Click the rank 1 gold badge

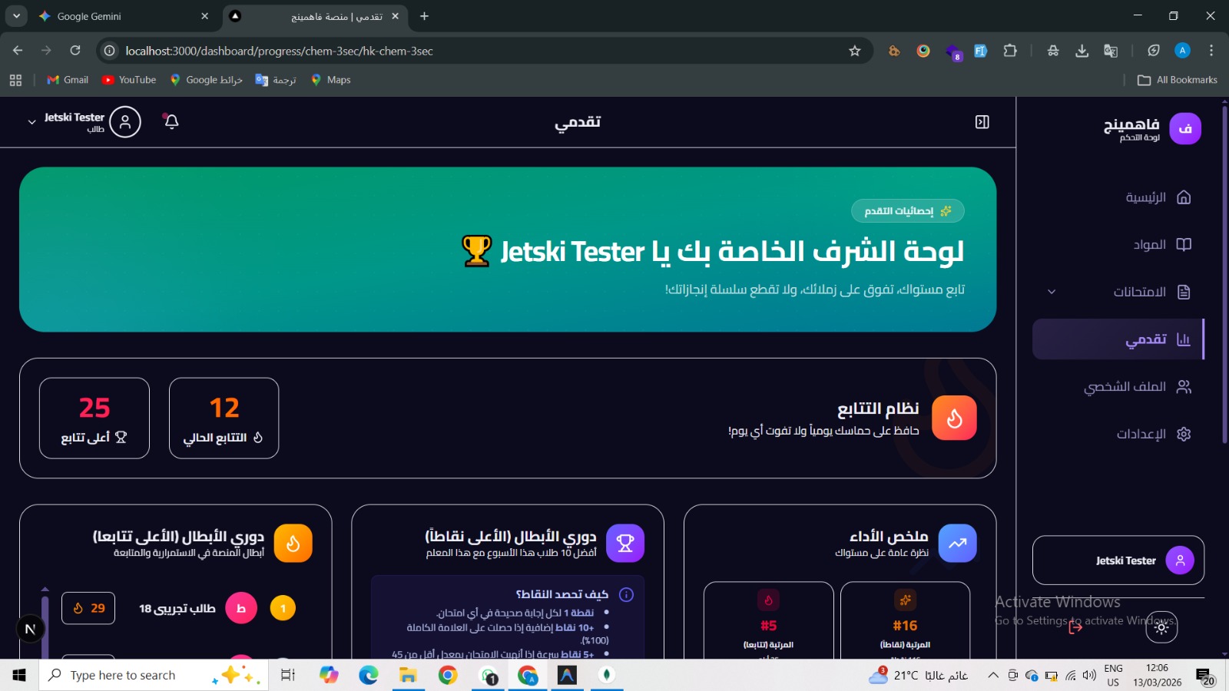pos(283,609)
